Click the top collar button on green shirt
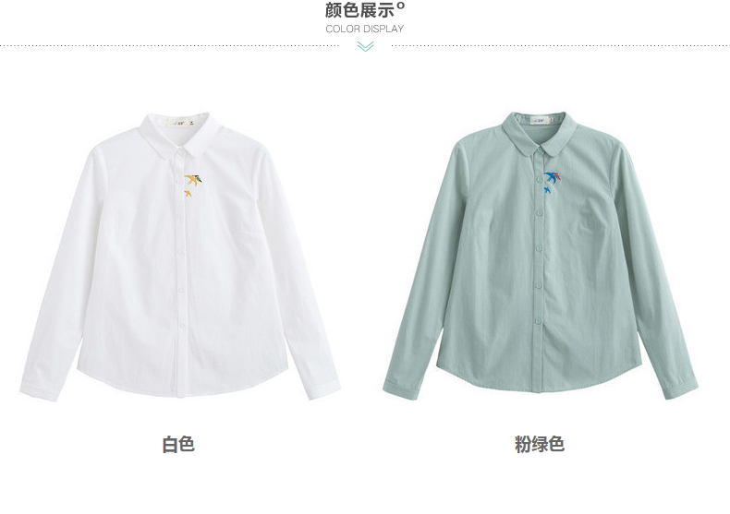This screenshot has width=730, height=514. click(539, 149)
